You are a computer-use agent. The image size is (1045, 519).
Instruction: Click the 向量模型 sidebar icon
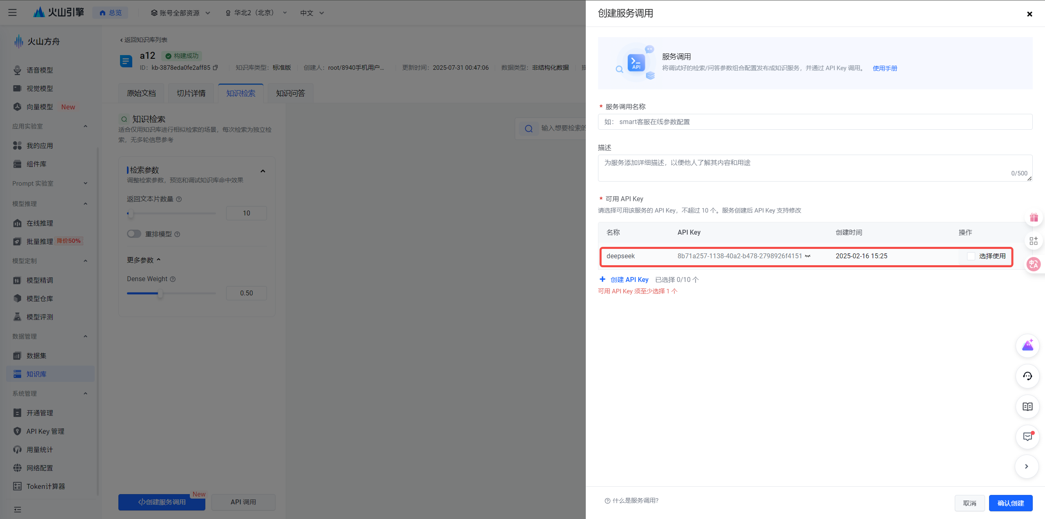(17, 107)
